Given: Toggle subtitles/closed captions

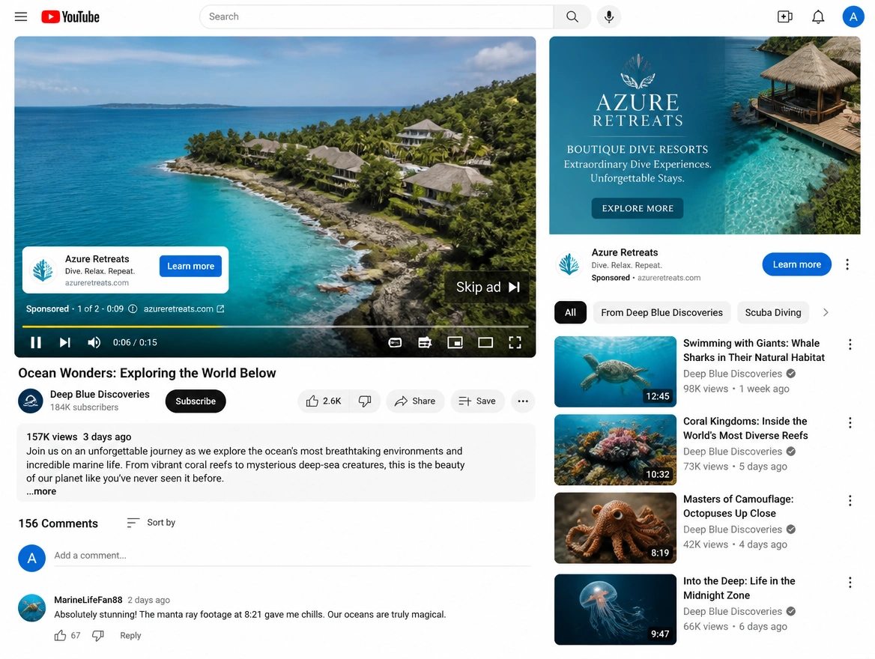Looking at the screenshot, I should [395, 342].
